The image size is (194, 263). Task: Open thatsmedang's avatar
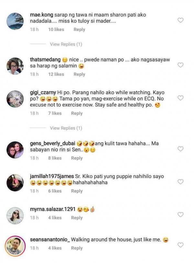point(15,66)
